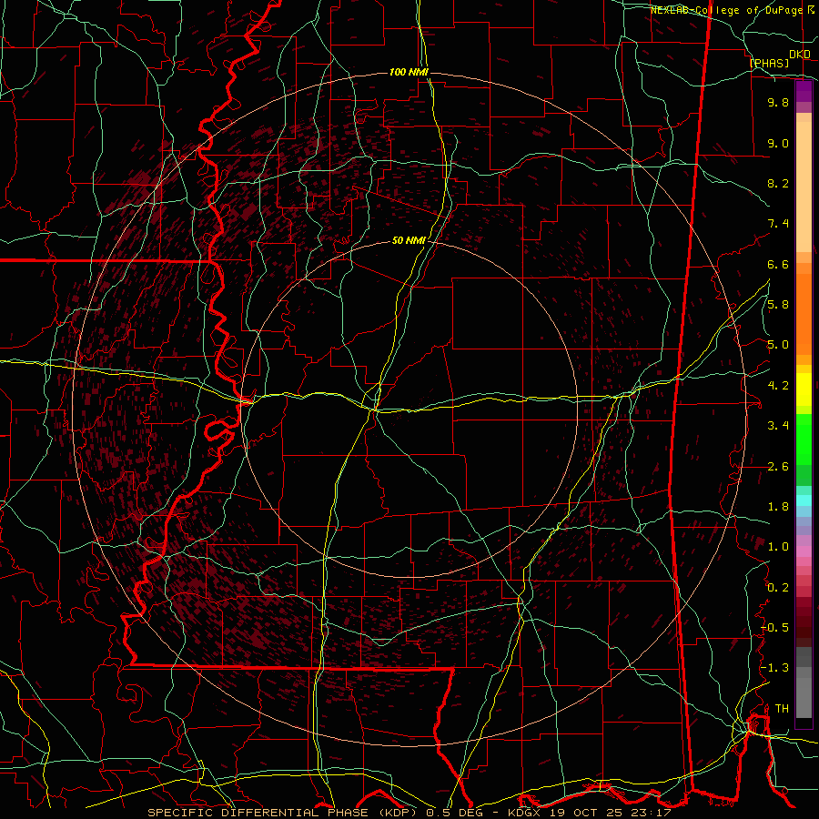The width and height of the screenshot is (819, 819).
Task: Pick the orange band of the color bar
Action: pyautogui.click(x=804, y=313)
